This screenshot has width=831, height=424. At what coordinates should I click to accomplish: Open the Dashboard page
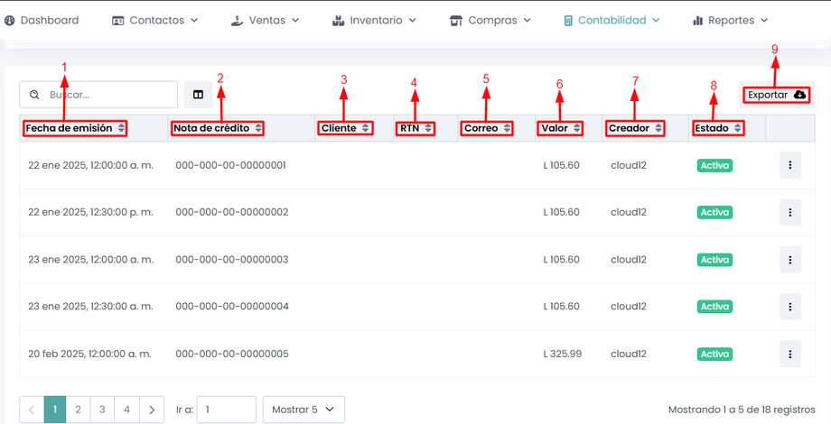pyautogui.click(x=42, y=20)
